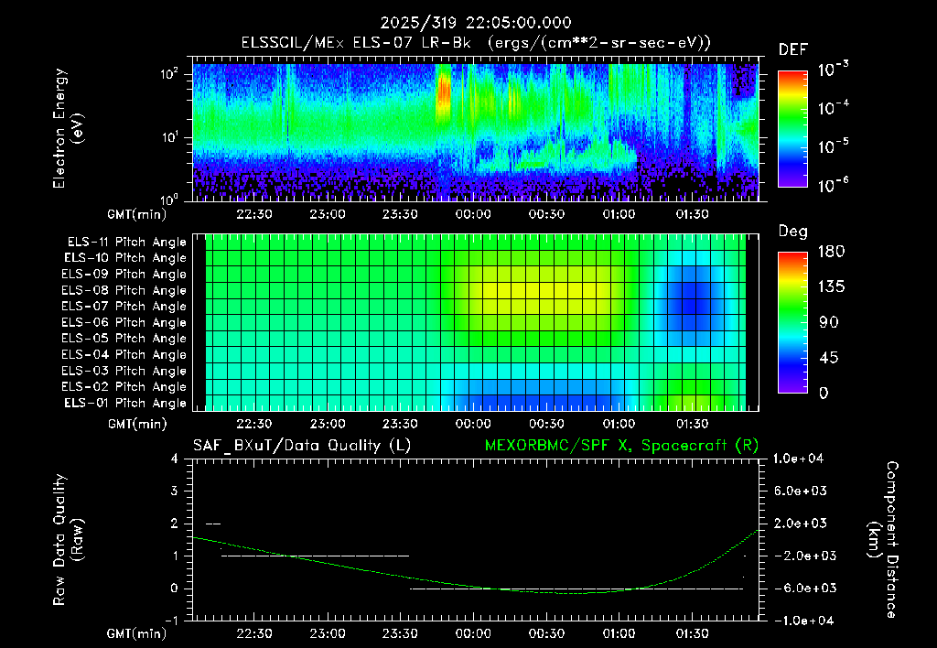
Task: Click the 10^-5 DEF scale value
Action: [x=833, y=146]
